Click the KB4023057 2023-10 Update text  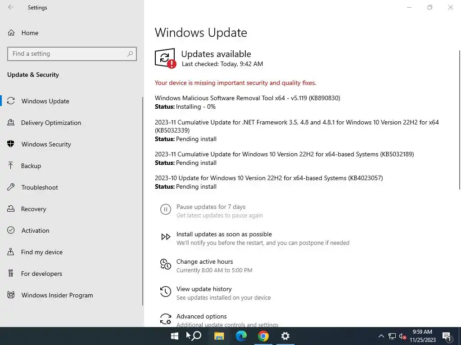pyautogui.click(x=269, y=178)
